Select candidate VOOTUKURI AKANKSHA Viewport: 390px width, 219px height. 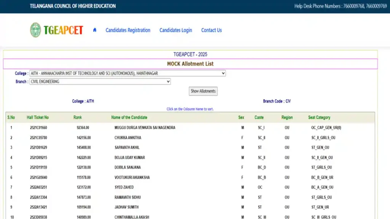point(132,177)
